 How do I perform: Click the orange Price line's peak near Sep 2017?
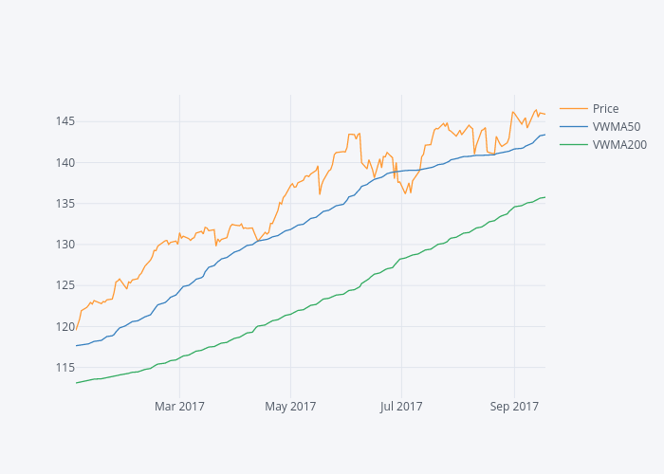tap(513, 112)
